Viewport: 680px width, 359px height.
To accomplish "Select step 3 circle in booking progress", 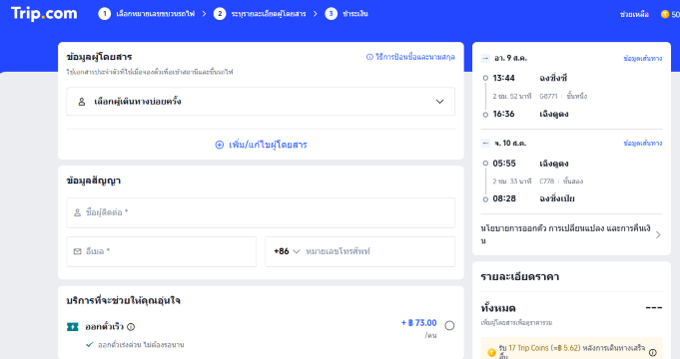I will click(x=332, y=14).
